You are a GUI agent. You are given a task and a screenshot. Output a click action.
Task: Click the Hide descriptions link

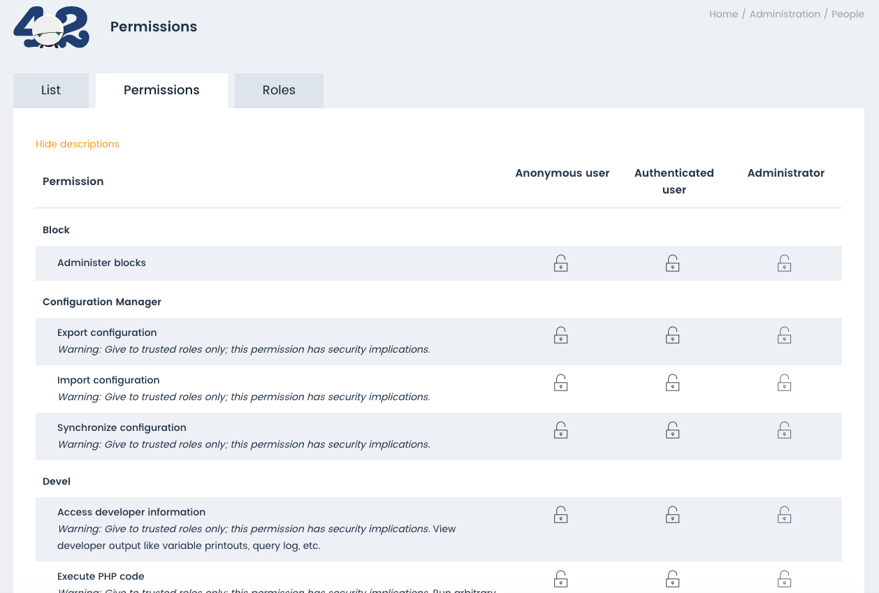pos(78,144)
